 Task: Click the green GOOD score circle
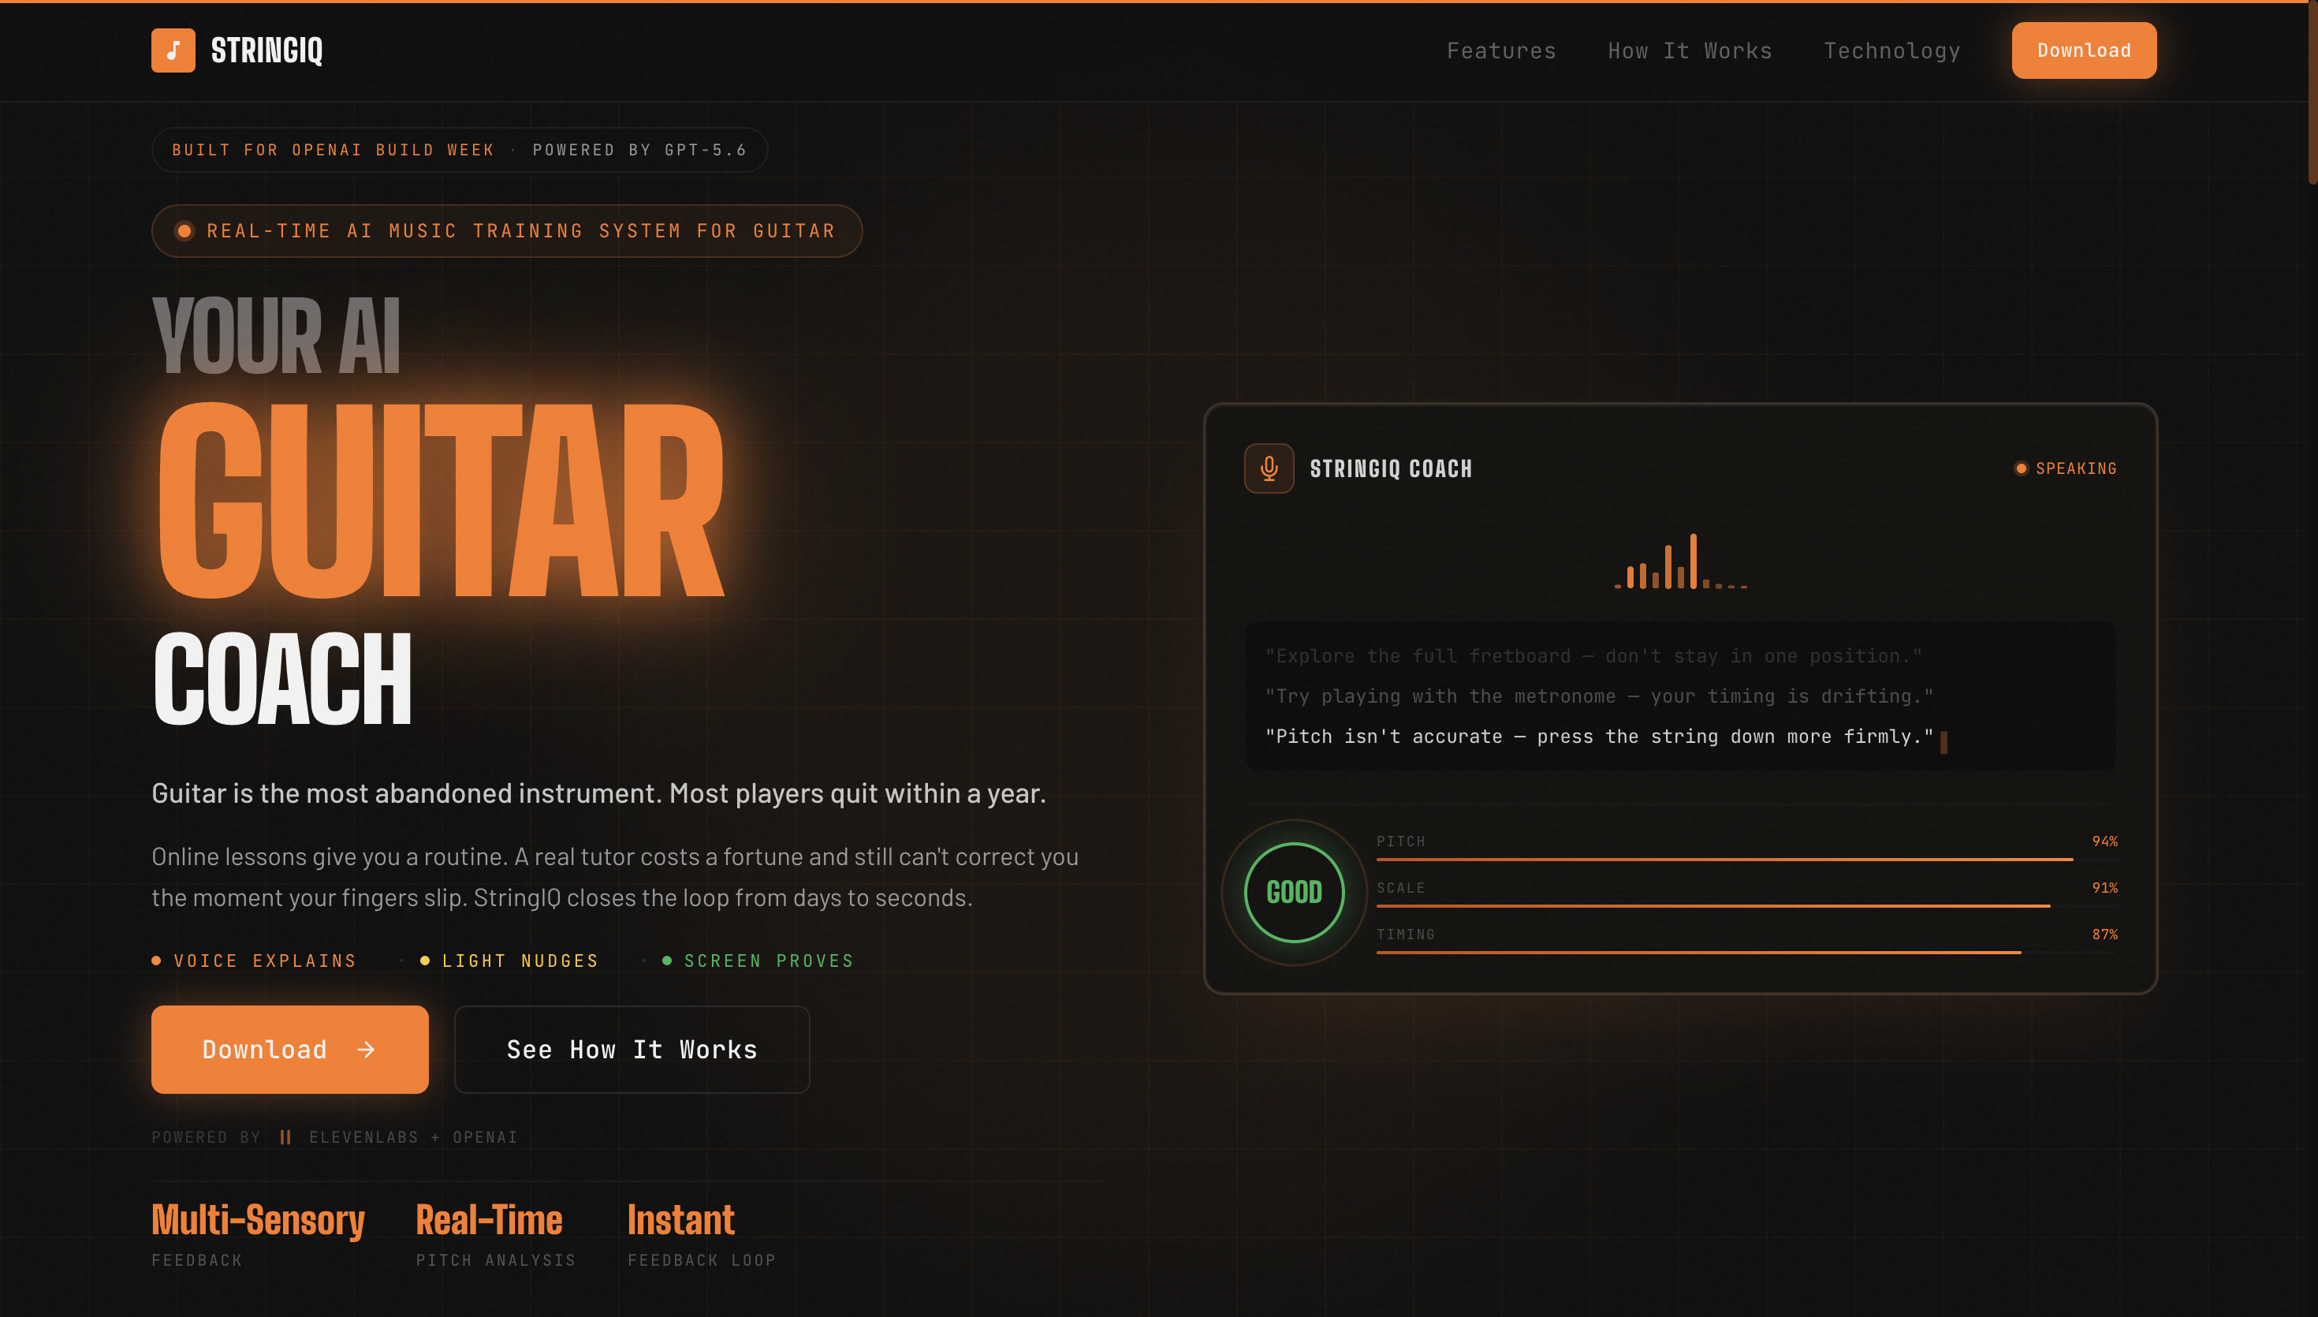(x=1294, y=893)
